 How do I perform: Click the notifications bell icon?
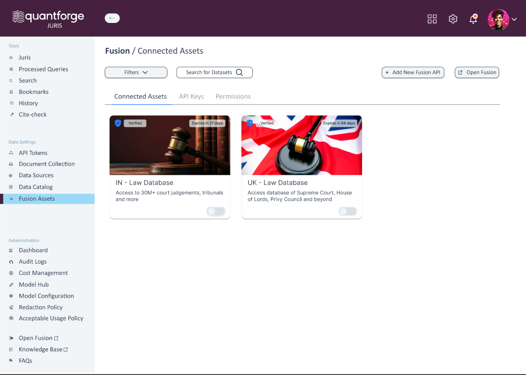(473, 19)
